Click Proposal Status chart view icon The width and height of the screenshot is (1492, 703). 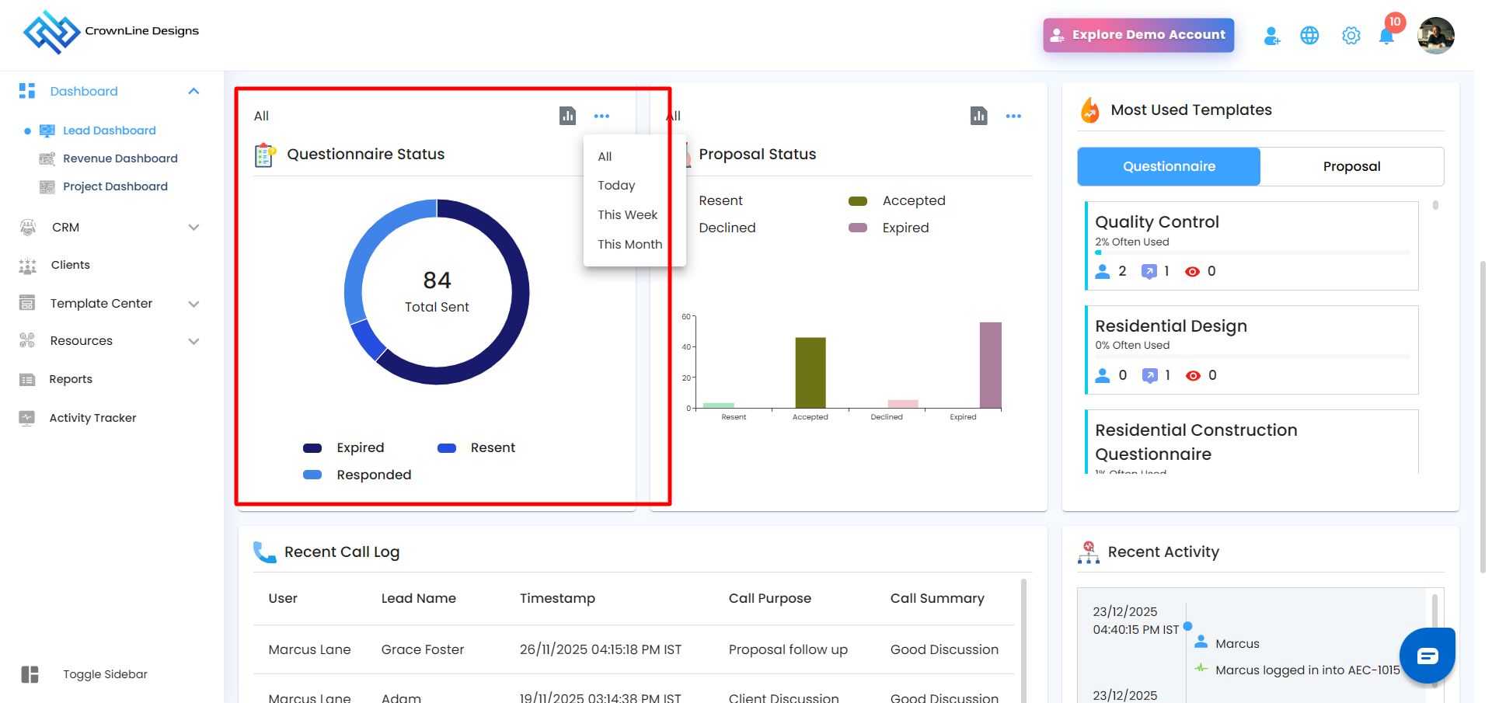click(x=979, y=116)
